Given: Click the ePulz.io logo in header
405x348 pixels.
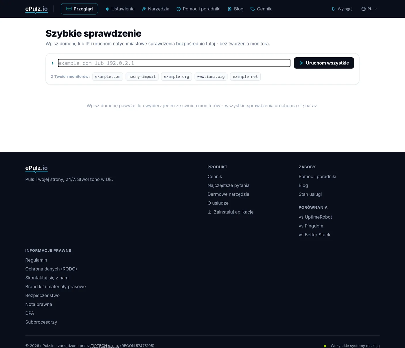Looking at the screenshot, I should click(36, 9).
